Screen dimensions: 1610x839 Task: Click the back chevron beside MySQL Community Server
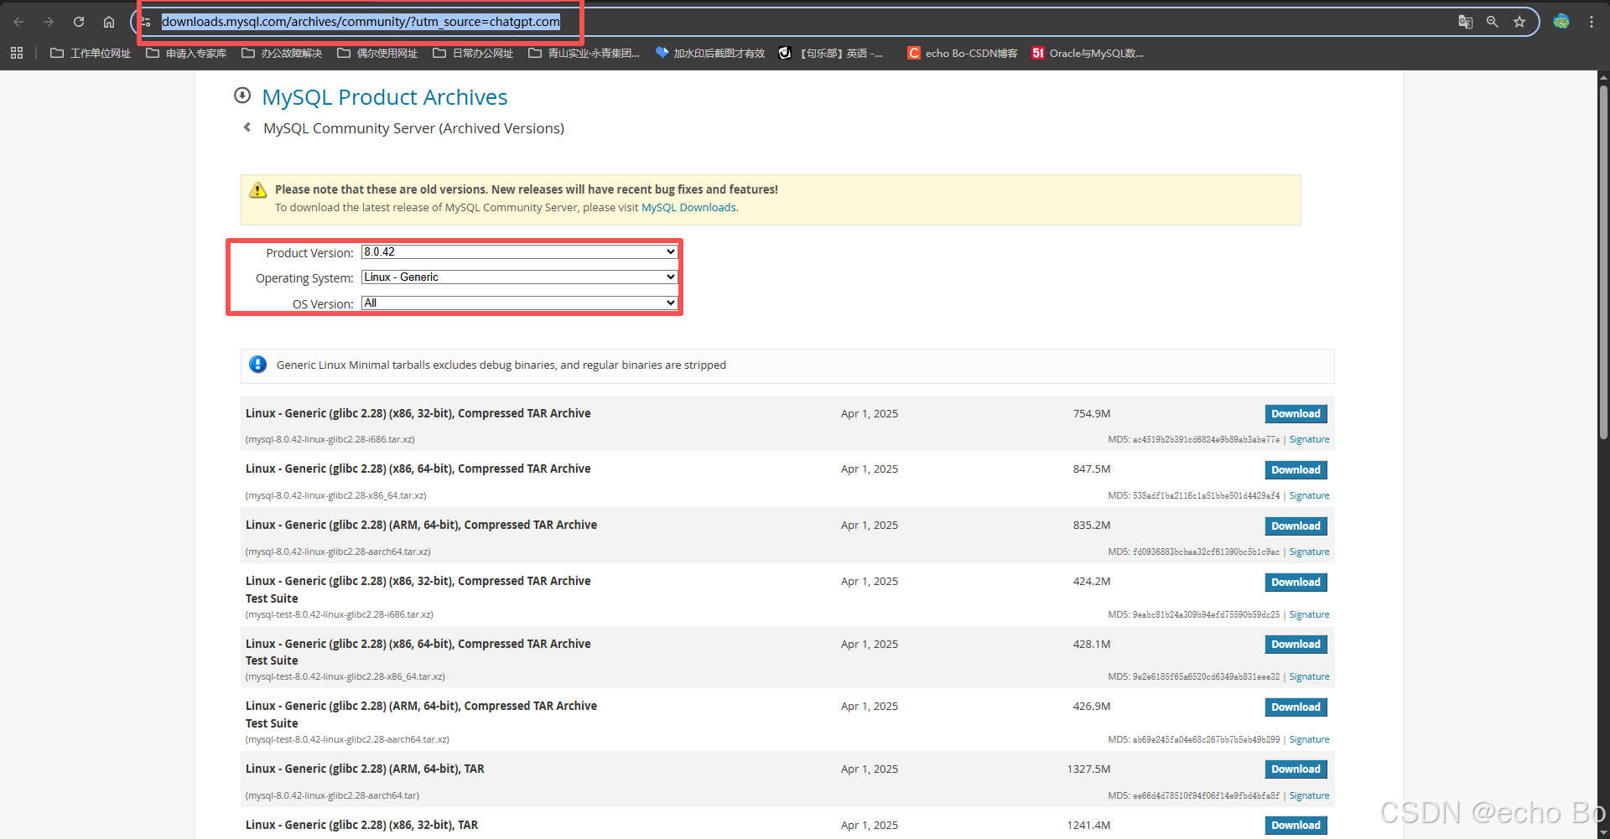click(247, 127)
